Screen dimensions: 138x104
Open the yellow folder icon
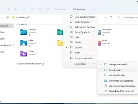pyautogui.click(x=60, y=43)
